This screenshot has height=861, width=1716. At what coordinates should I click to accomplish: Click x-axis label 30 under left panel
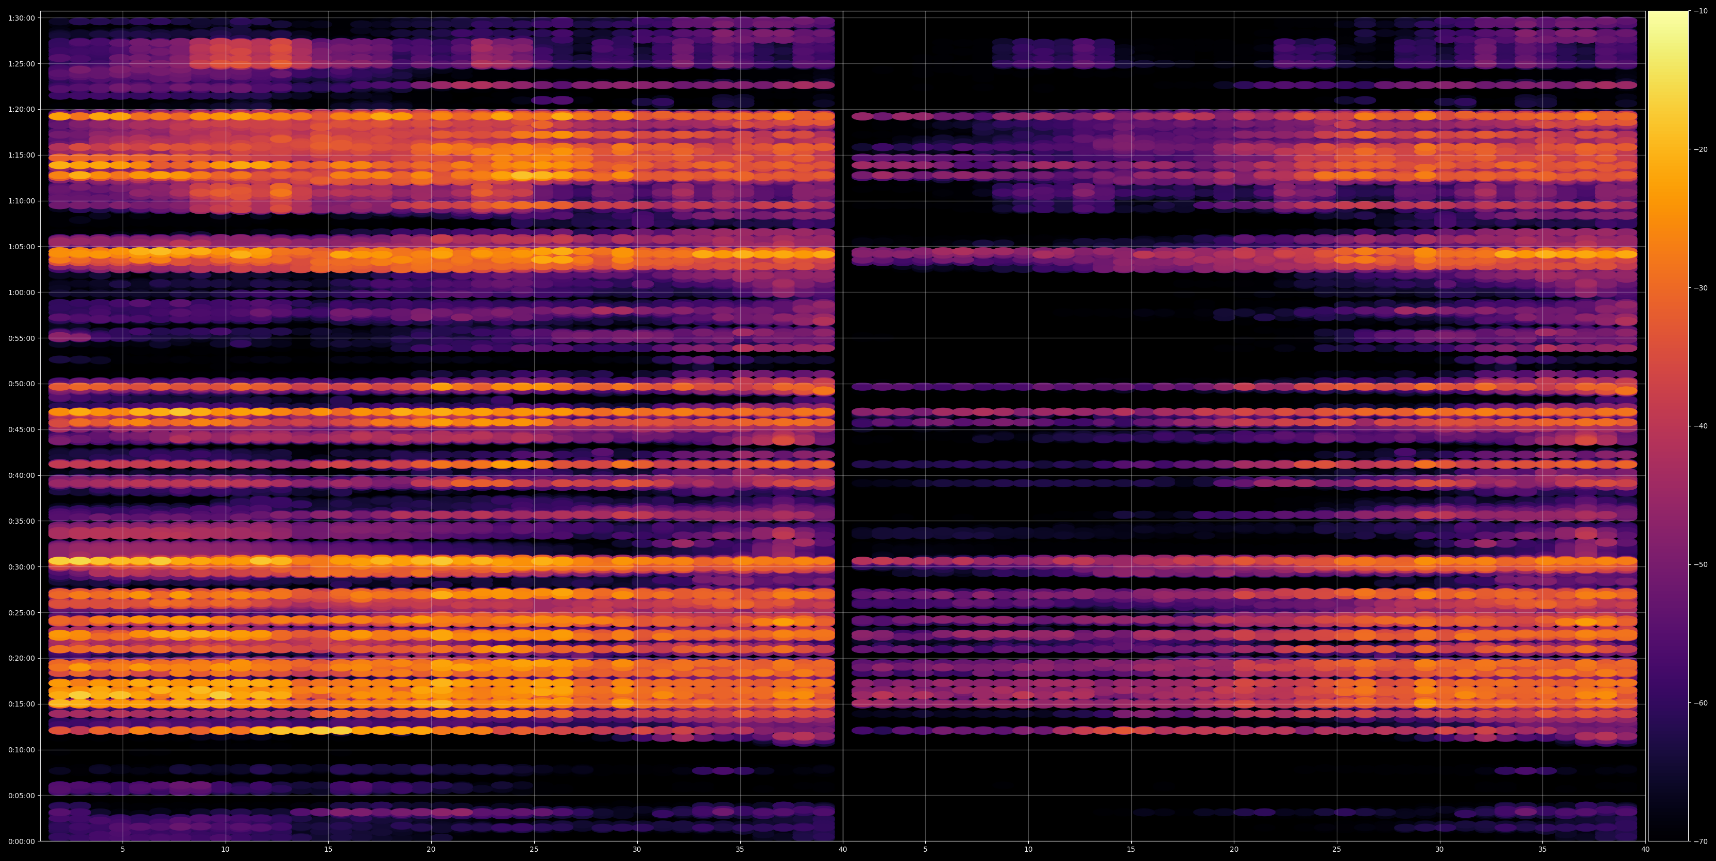point(637,850)
